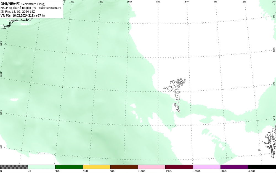Screen dimensions: 276x173
Task: Click the "62N" latitude label on right edge
Action: (x=274, y=84)
